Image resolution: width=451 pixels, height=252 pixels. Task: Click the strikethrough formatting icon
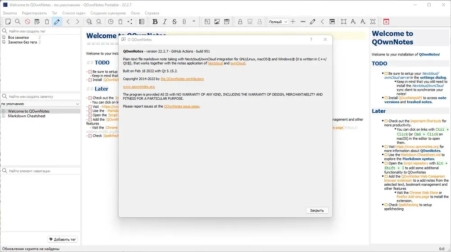[x=175, y=22]
